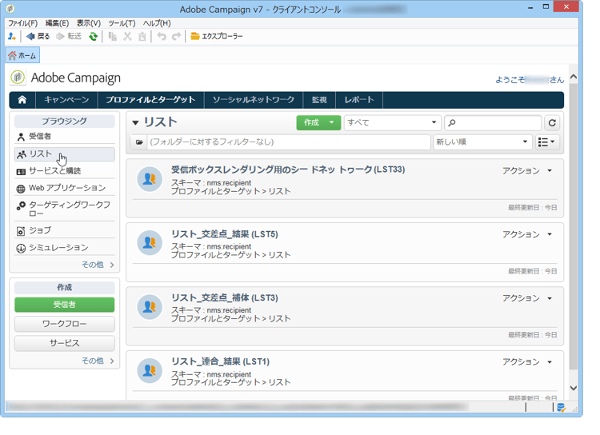
Task: Click the scrollbar down arrow
Action: pos(574,388)
